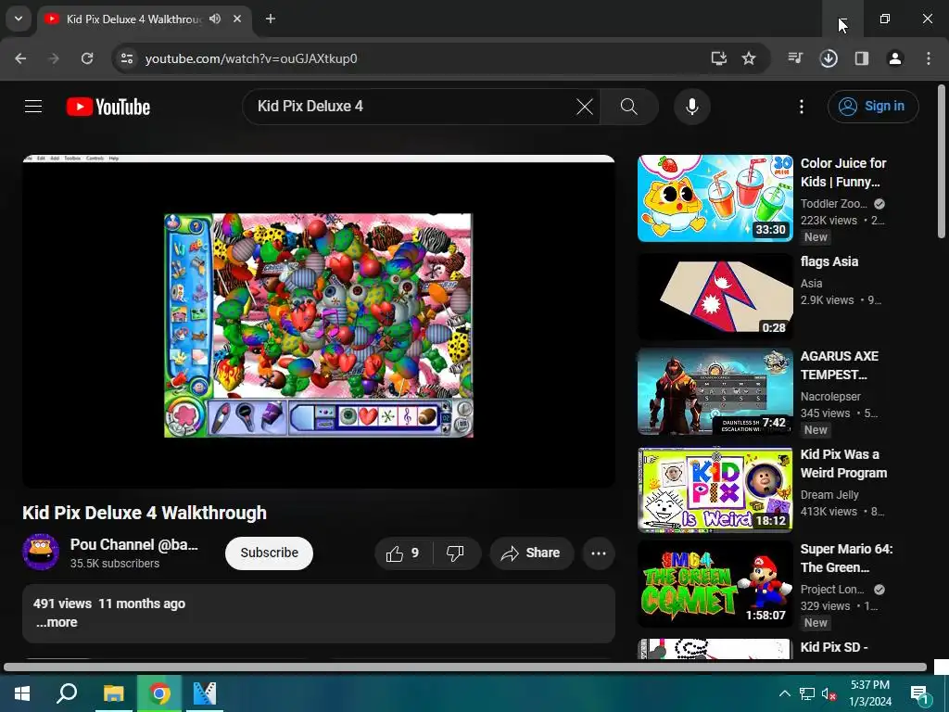The height and width of the screenshot is (712, 949).
Task: Open the notification center icon
Action: pos(920,693)
